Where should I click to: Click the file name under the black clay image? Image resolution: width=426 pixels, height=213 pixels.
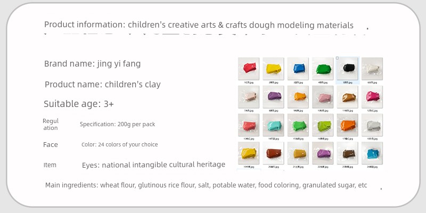tap(348, 83)
